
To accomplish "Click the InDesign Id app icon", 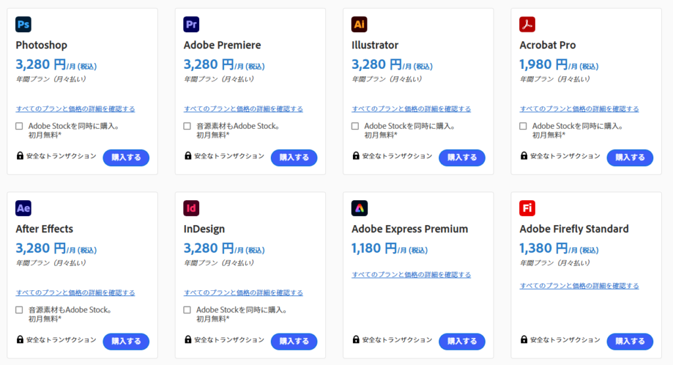I will point(192,209).
